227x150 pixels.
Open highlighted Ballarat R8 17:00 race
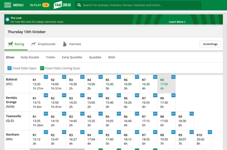(x=166, y=84)
